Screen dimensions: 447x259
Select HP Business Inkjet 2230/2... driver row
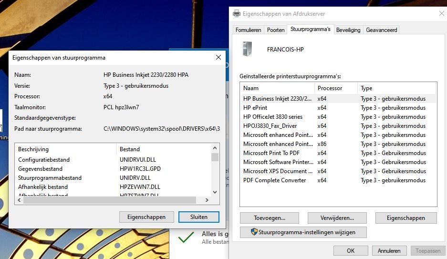(x=338, y=99)
